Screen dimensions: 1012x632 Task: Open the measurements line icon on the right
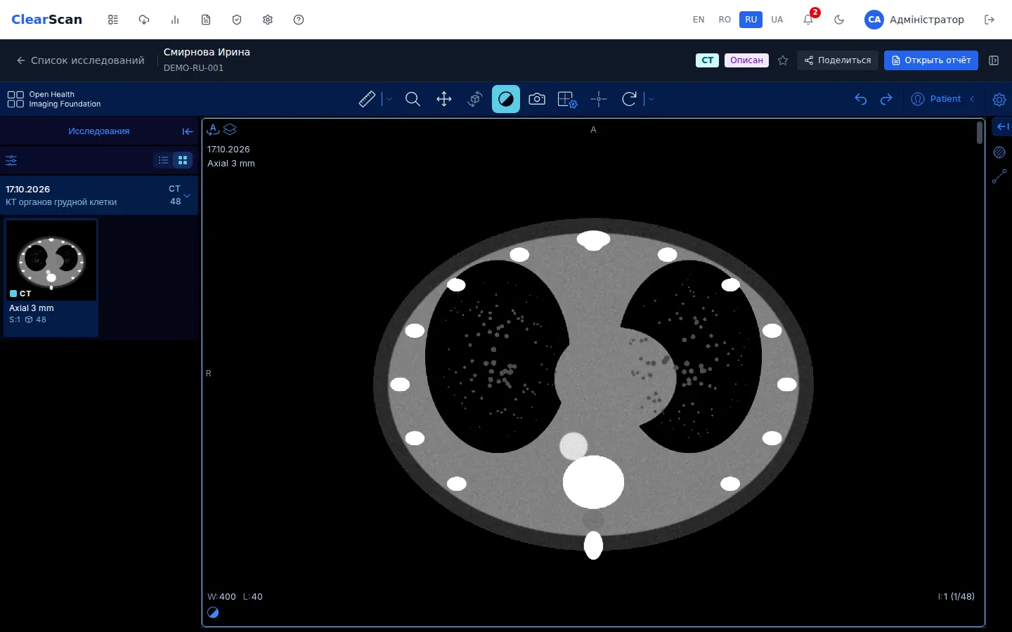click(999, 177)
